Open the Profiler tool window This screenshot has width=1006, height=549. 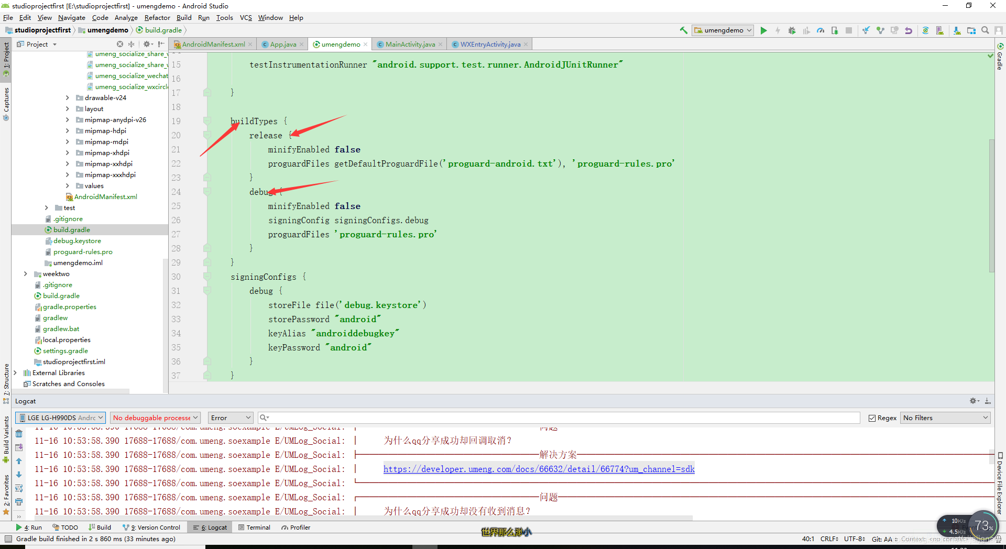[x=296, y=528]
